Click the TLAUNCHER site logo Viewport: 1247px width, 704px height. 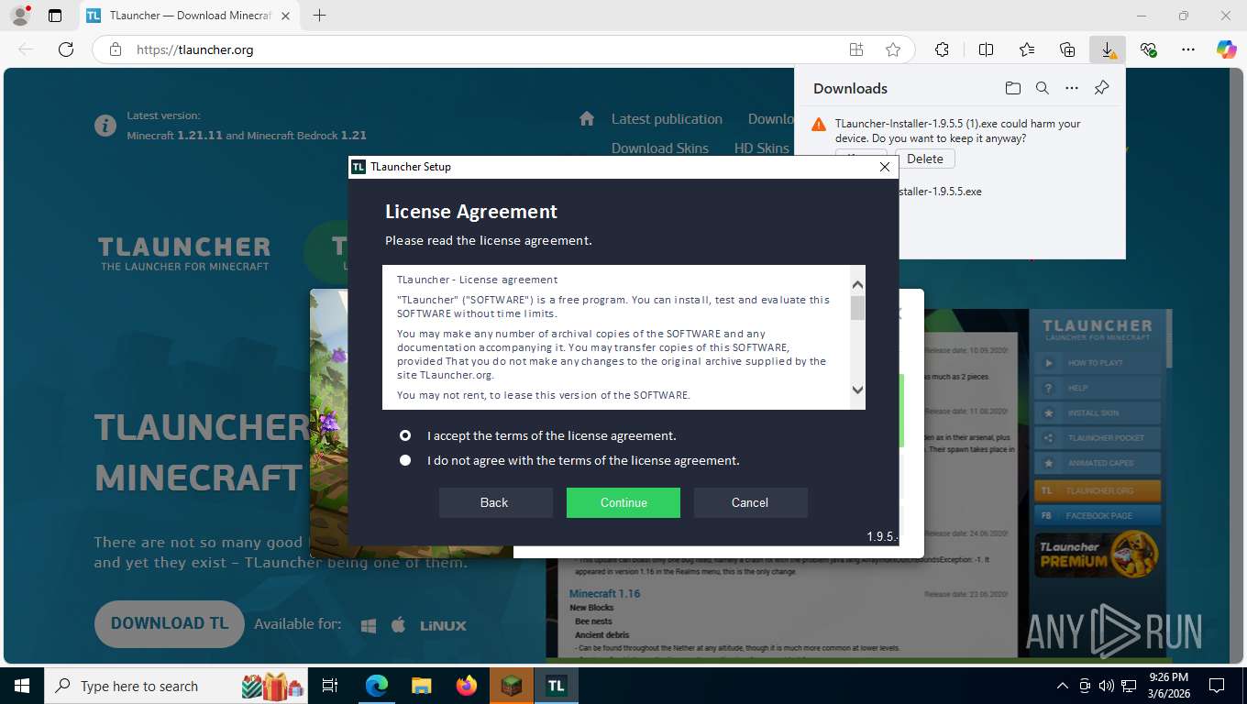184,253
